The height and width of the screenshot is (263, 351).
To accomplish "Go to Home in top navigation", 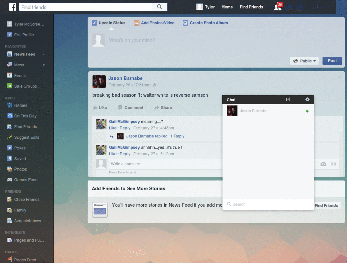I will pyautogui.click(x=227, y=7).
